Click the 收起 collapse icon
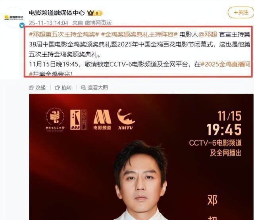This screenshot has height=220, width=254. 31,88
